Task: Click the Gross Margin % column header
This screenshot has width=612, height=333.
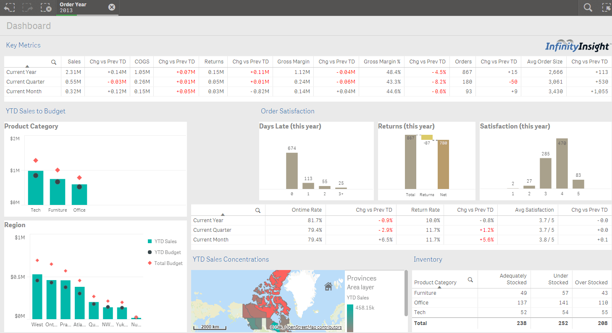Action: coord(382,62)
